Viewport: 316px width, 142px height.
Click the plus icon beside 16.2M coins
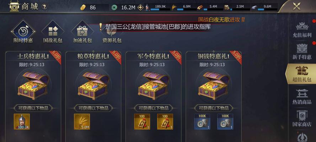pyautogui.click(x=140, y=8)
